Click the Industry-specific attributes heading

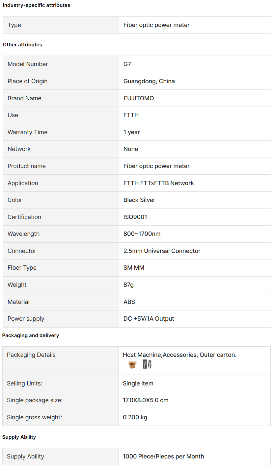(x=37, y=5)
